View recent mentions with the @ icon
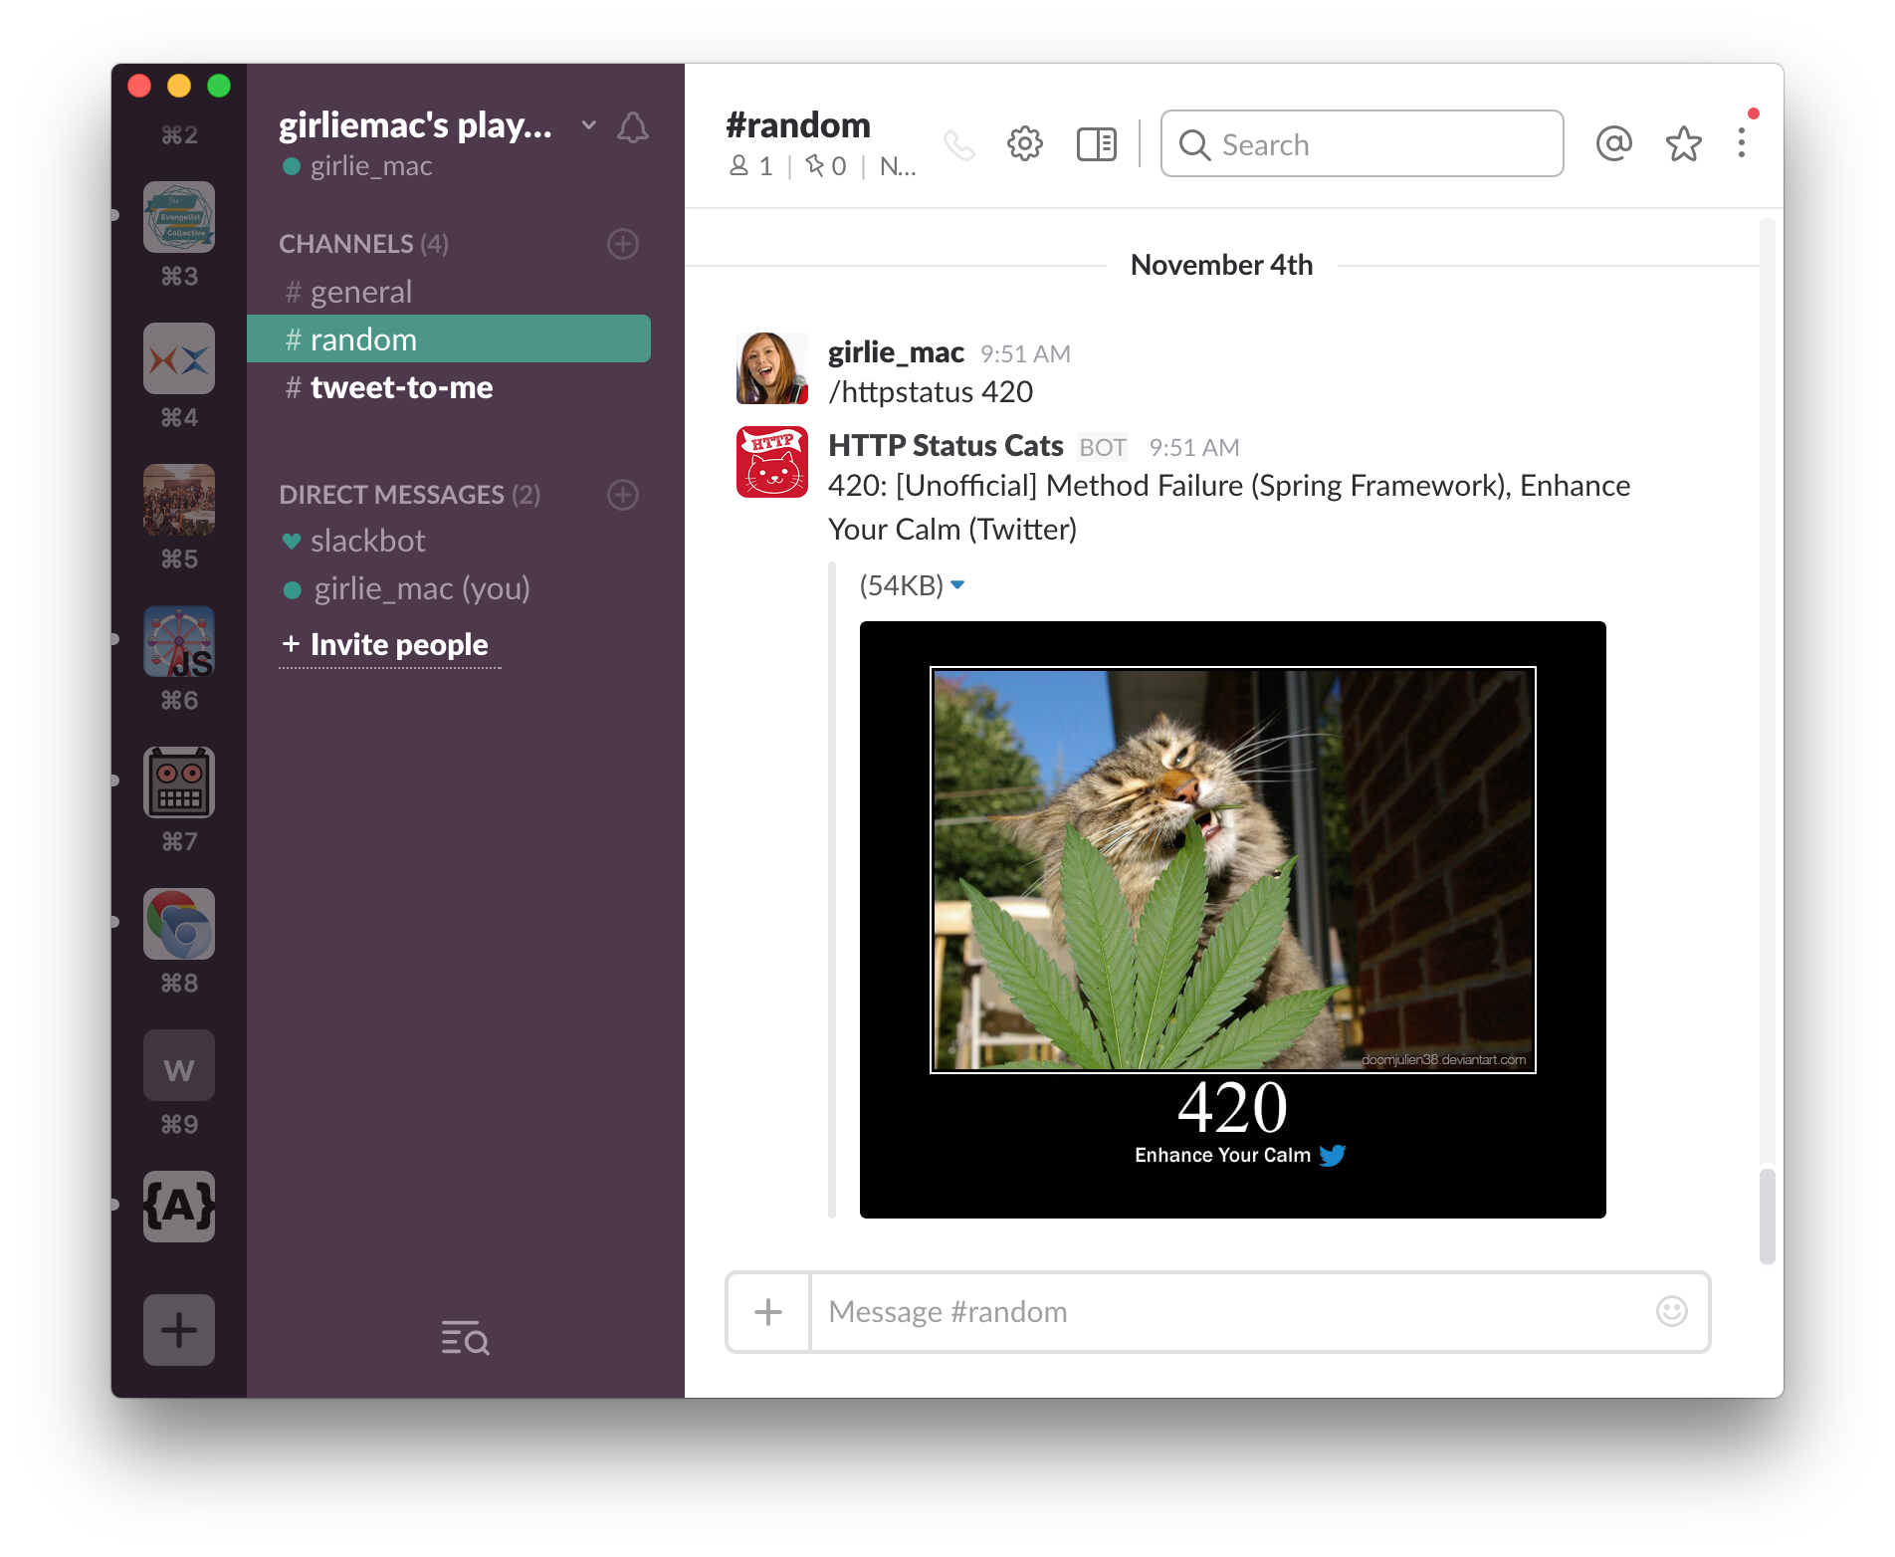 click(1613, 143)
